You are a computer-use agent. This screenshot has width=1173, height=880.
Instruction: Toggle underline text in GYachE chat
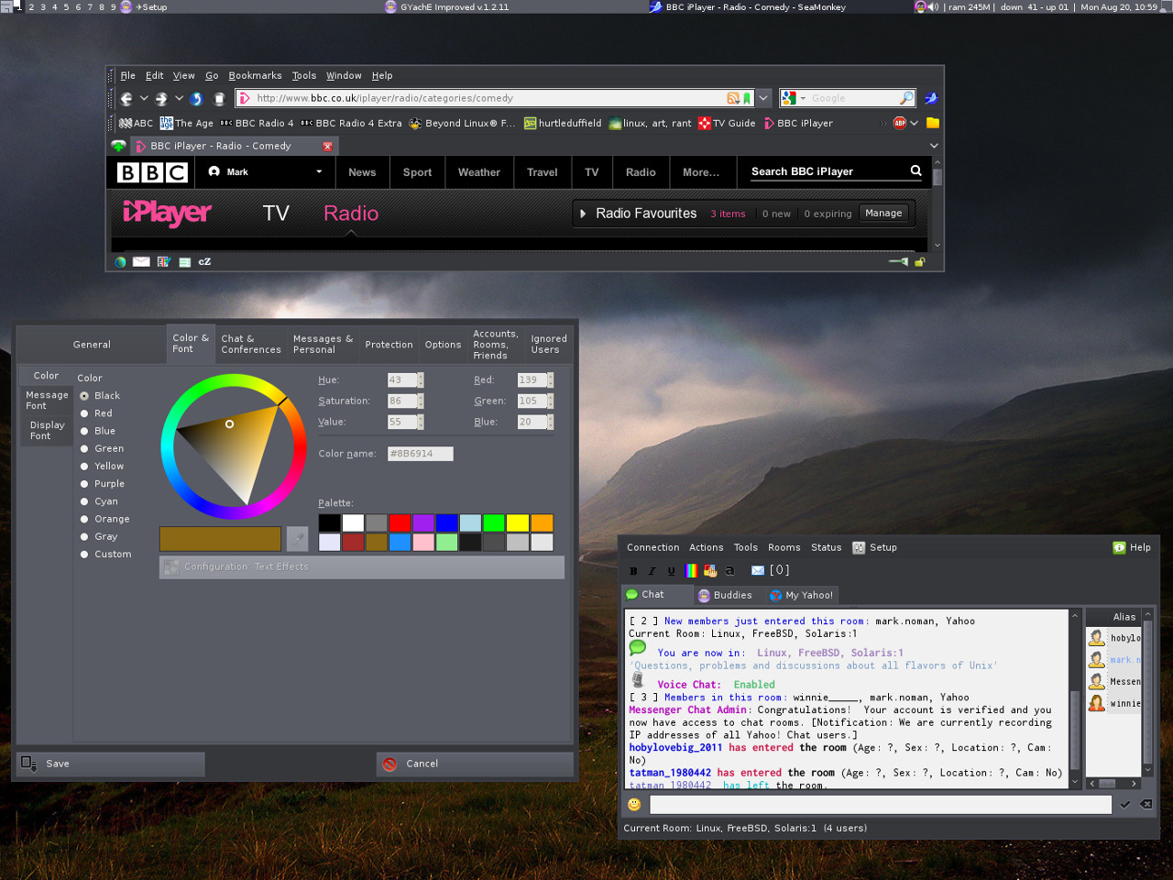671,570
